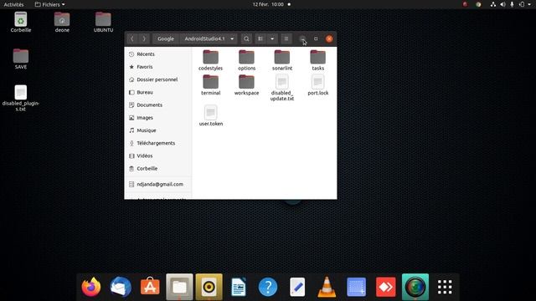The image size is (536, 301).
Task: Select the Google path breadcrumb
Action: [166, 39]
